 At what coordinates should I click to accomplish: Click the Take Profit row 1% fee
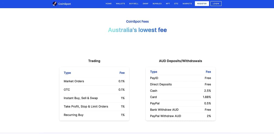pyautogui.click(x=123, y=106)
